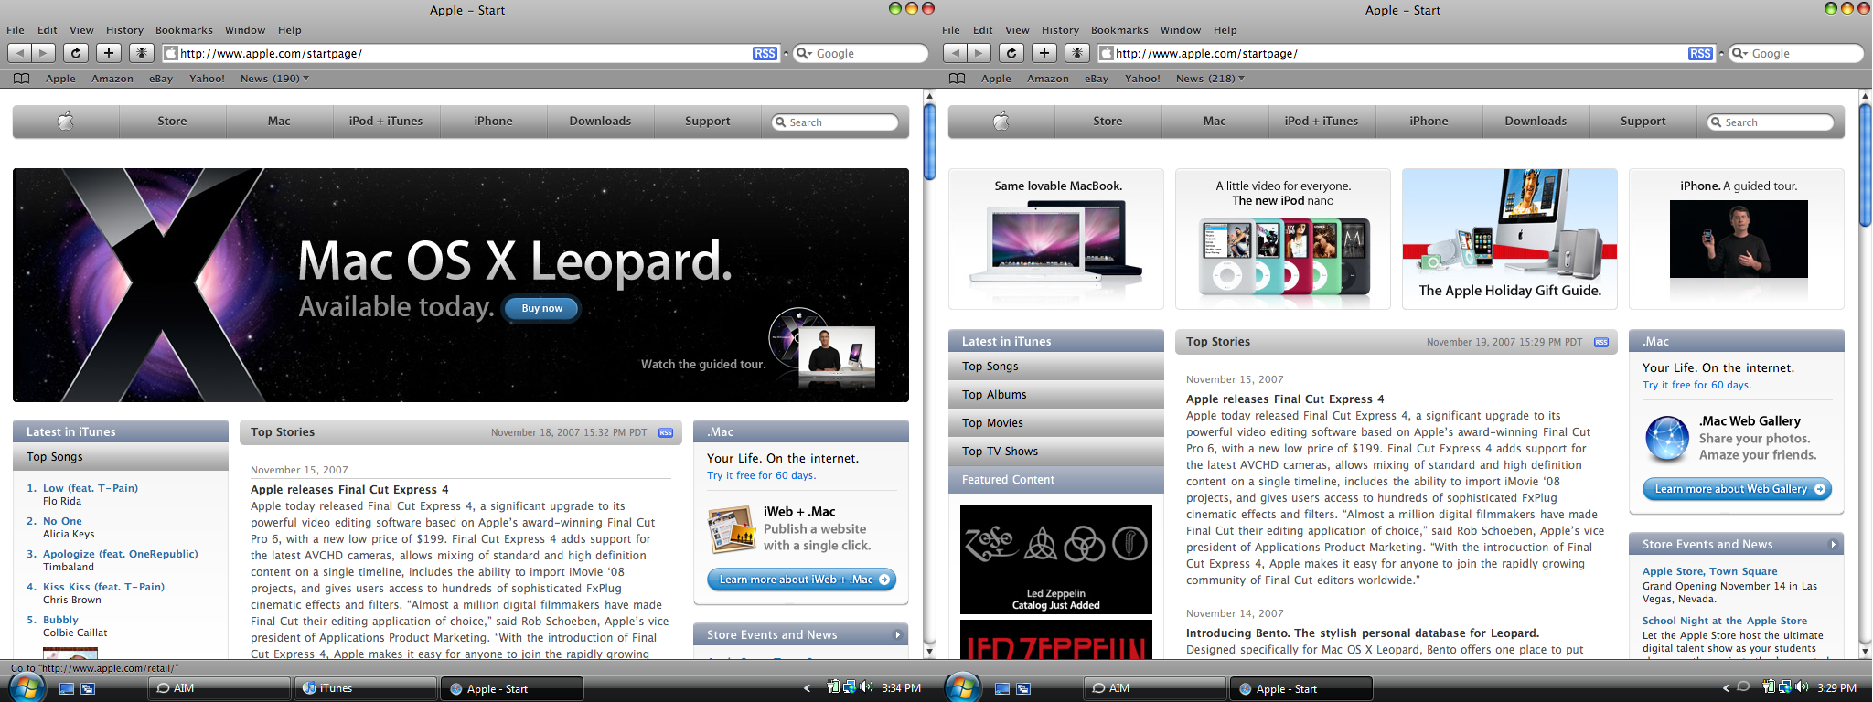Expand Store Events and News arrow in right window
This screenshot has height=702, width=1873.
(1833, 545)
